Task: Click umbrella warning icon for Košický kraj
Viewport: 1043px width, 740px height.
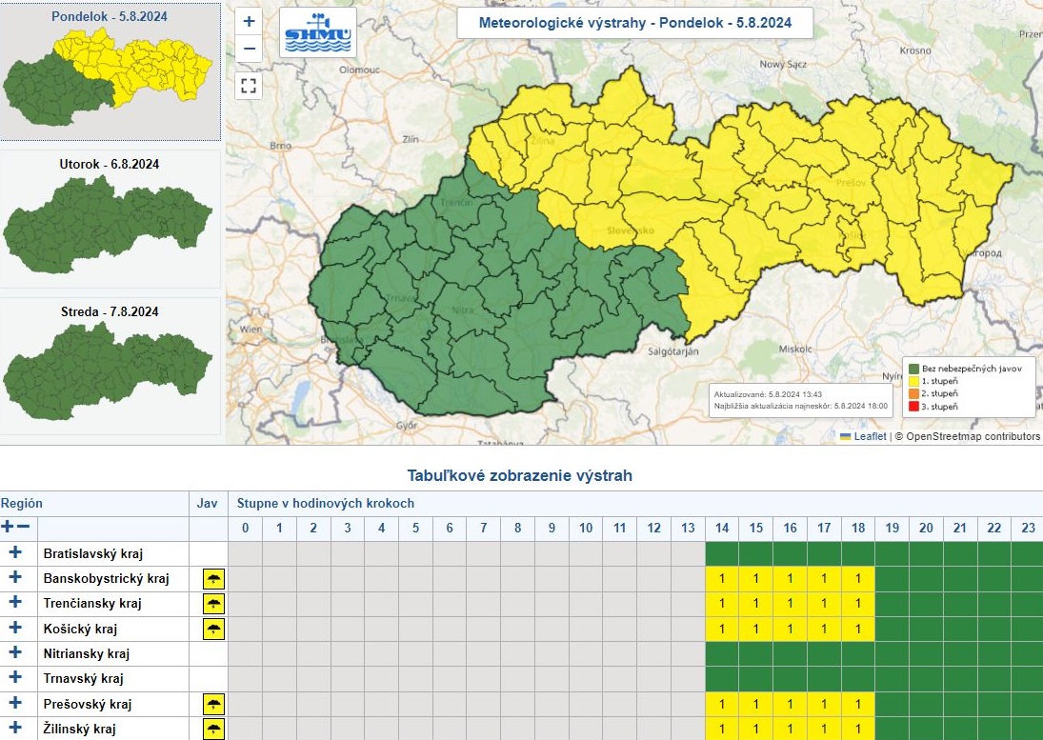Action: click(213, 629)
